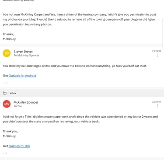
Task: Click the vertical scrollbar on the right edge
Action: (163, 34)
